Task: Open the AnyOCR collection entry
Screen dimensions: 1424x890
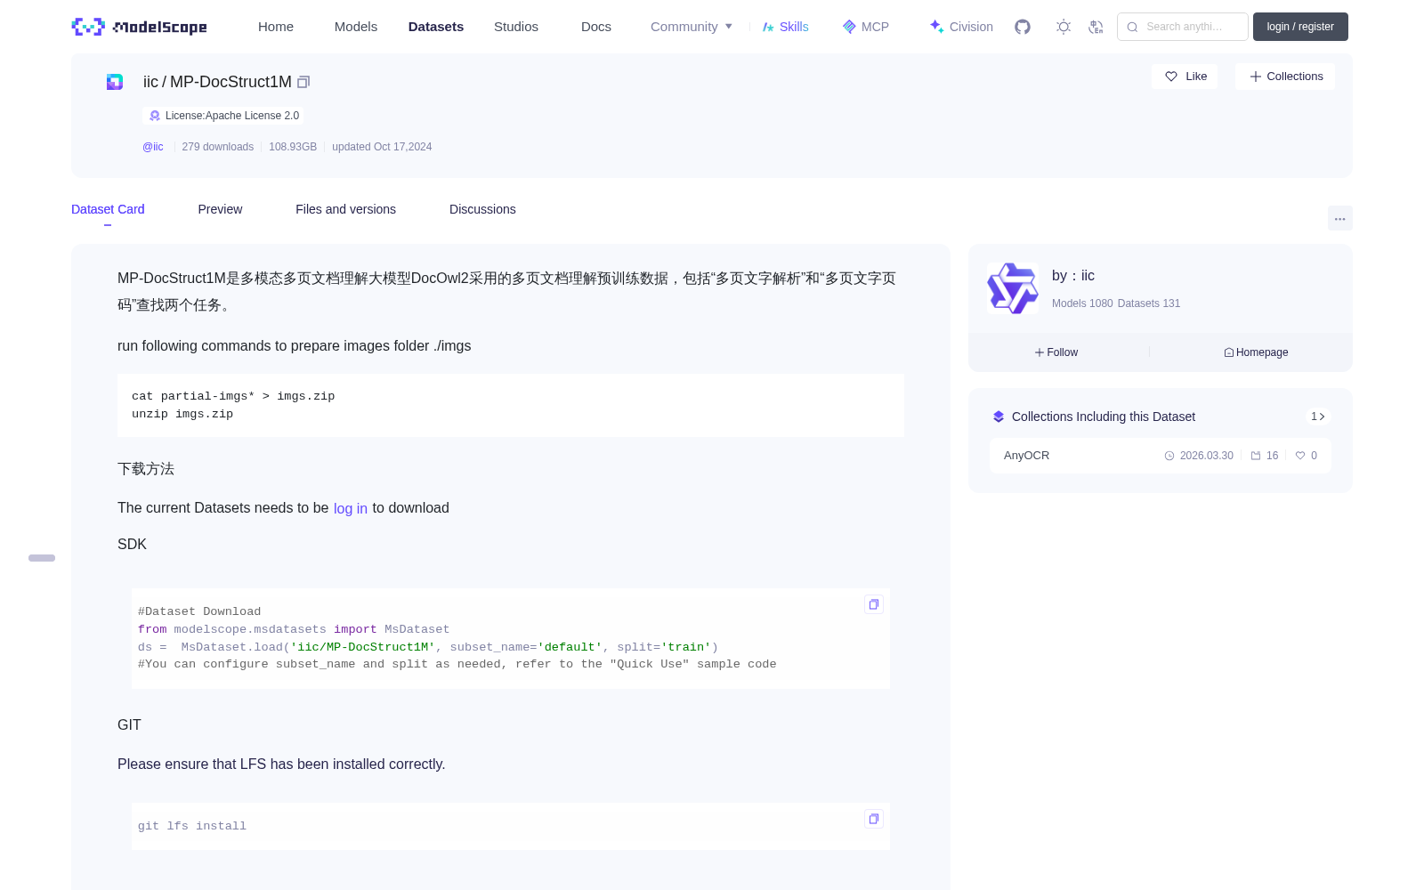Action: [x=1161, y=456]
